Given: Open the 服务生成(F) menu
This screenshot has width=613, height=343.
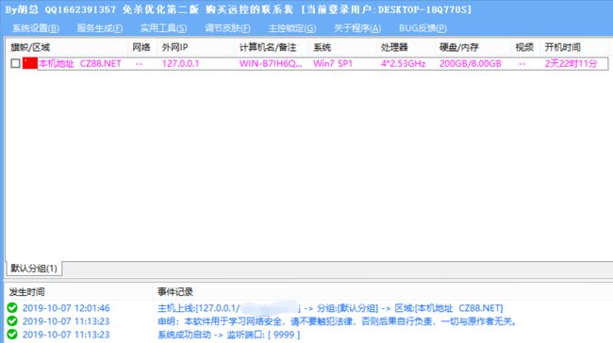Looking at the screenshot, I should [x=100, y=28].
